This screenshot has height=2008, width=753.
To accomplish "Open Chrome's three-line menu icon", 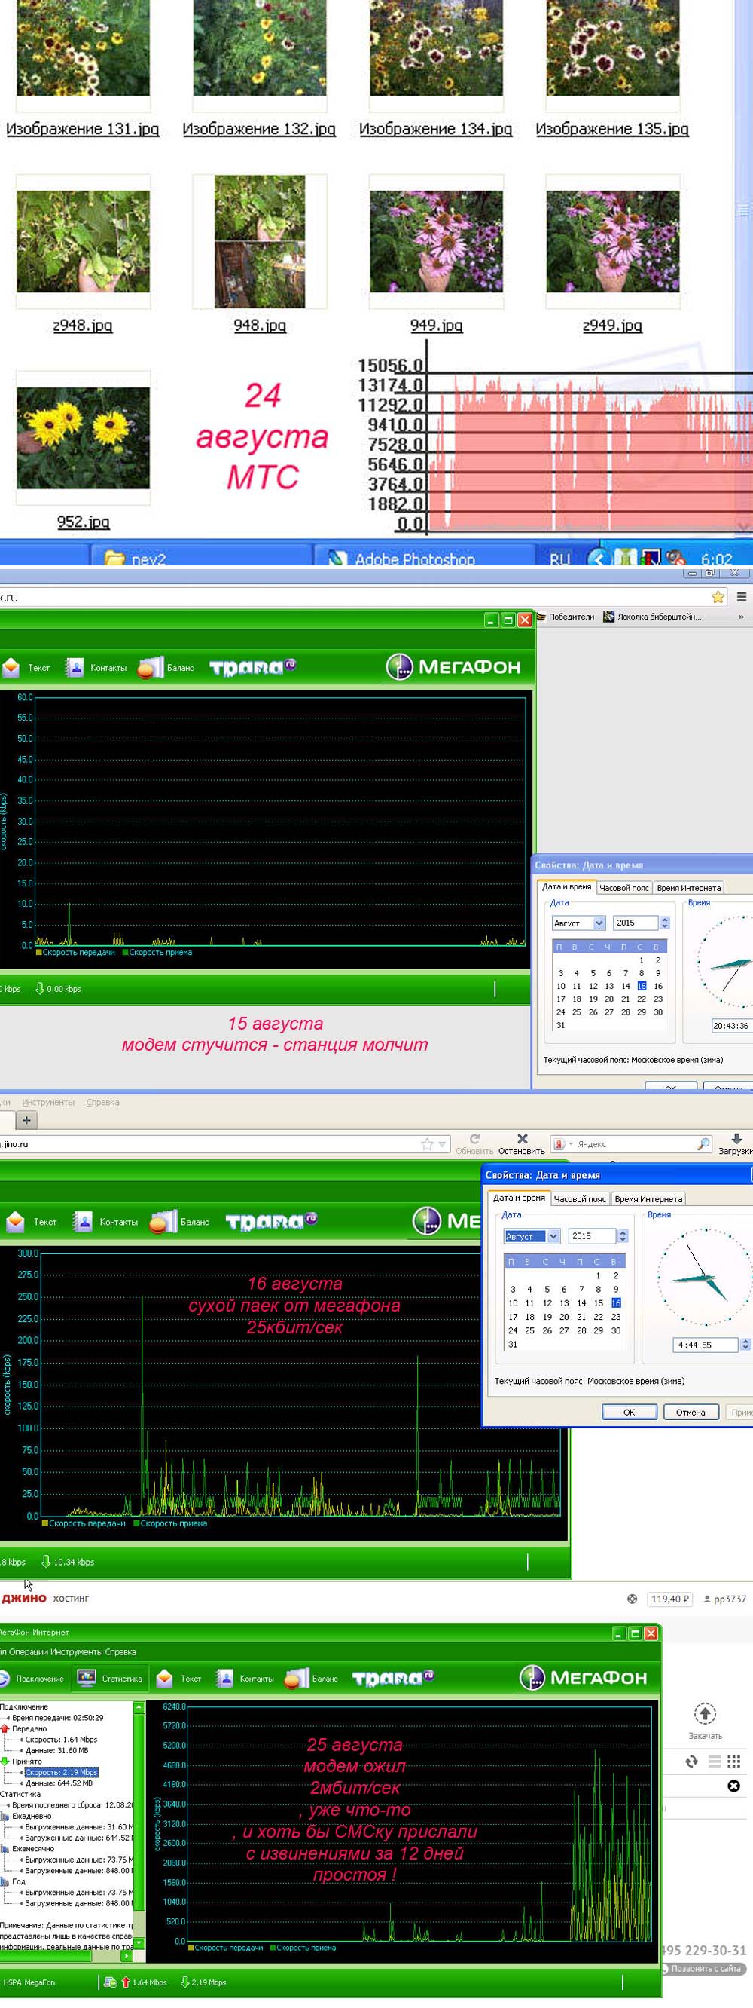I will point(742,597).
